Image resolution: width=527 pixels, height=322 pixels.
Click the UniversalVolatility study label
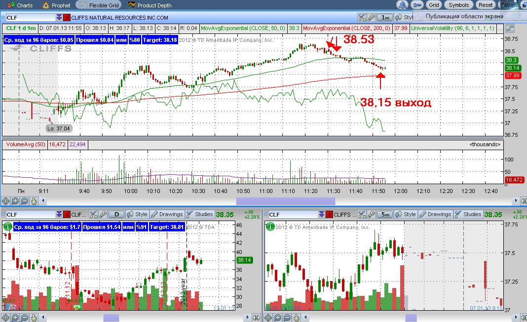[x=452, y=28]
